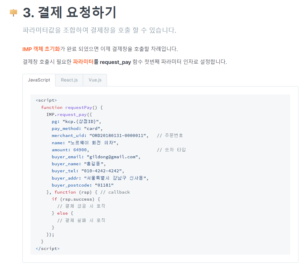Click the 'pay_method: "card"' code line
This screenshot has height=266, width=306.
(77, 128)
